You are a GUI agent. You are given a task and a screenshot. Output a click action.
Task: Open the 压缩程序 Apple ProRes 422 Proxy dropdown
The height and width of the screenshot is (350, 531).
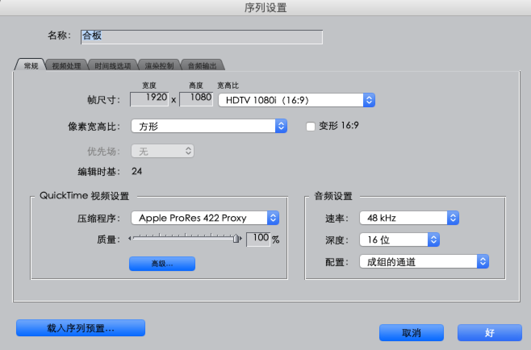click(x=205, y=218)
